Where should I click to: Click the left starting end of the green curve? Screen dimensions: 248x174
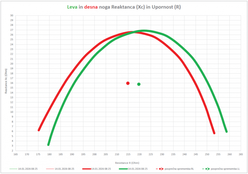(x=48, y=144)
